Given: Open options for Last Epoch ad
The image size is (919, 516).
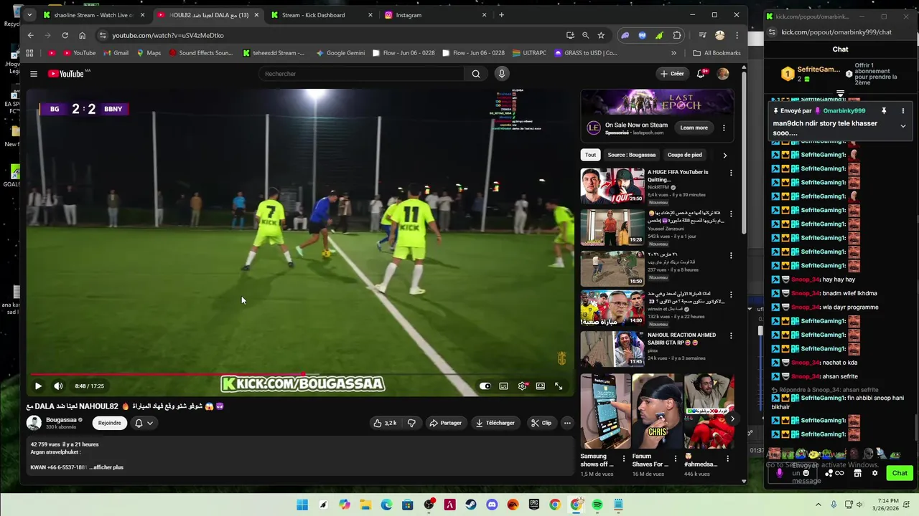Looking at the screenshot, I should 724,128.
